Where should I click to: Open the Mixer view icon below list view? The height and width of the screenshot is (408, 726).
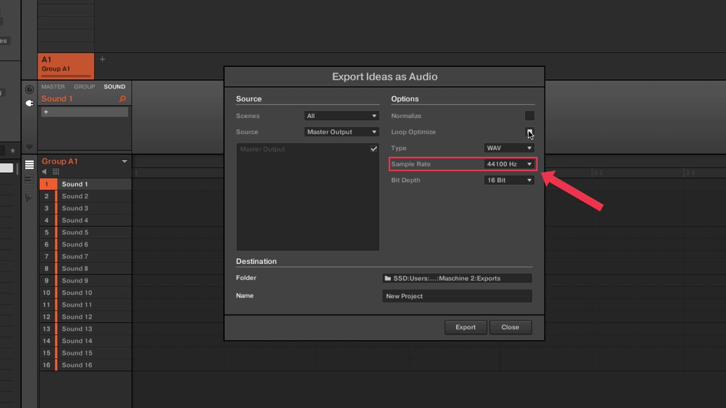(x=29, y=179)
